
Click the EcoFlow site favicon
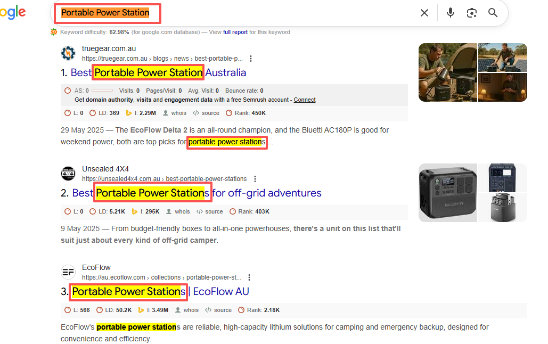[x=68, y=272]
